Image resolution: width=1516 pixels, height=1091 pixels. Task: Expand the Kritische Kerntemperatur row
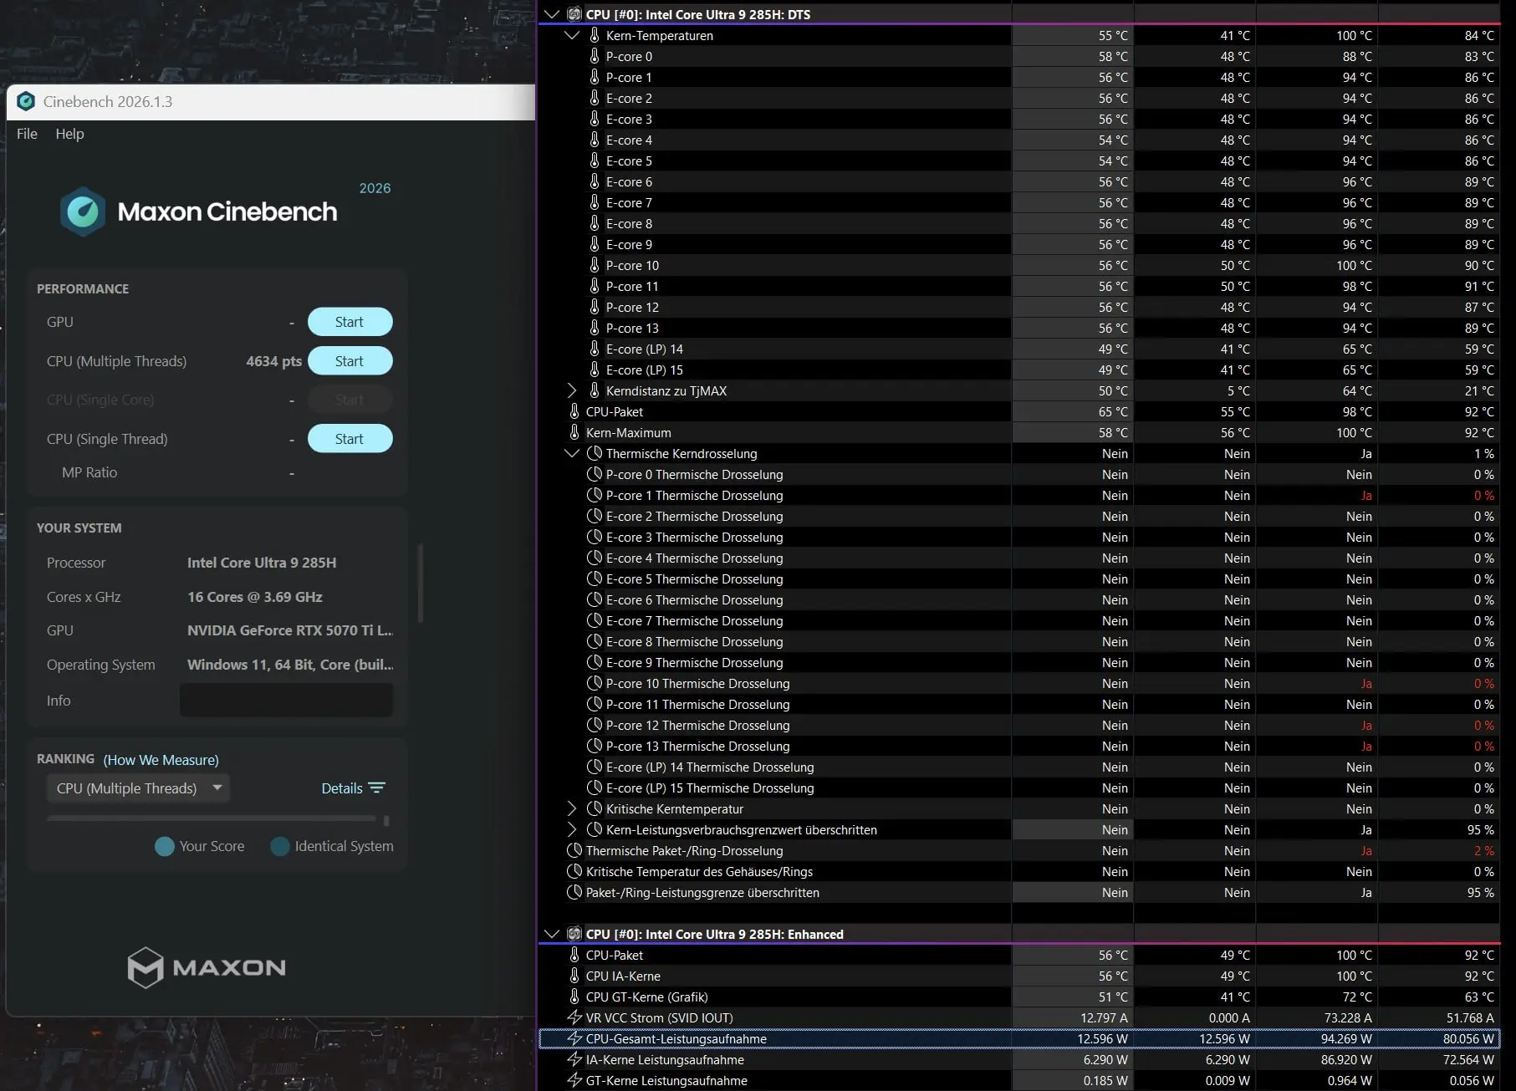coord(572,808)
